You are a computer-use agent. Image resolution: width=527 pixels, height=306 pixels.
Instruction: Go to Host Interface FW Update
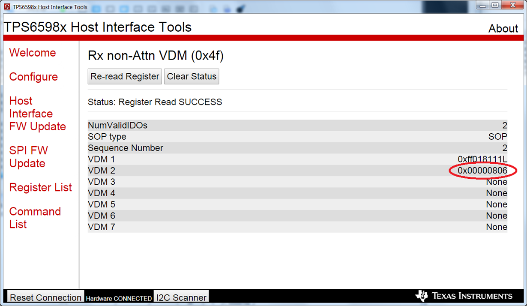(38, 114)
